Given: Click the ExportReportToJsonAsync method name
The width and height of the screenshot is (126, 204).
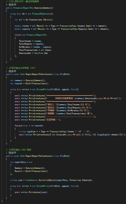Looking at the screenshot, I should 38,156.
